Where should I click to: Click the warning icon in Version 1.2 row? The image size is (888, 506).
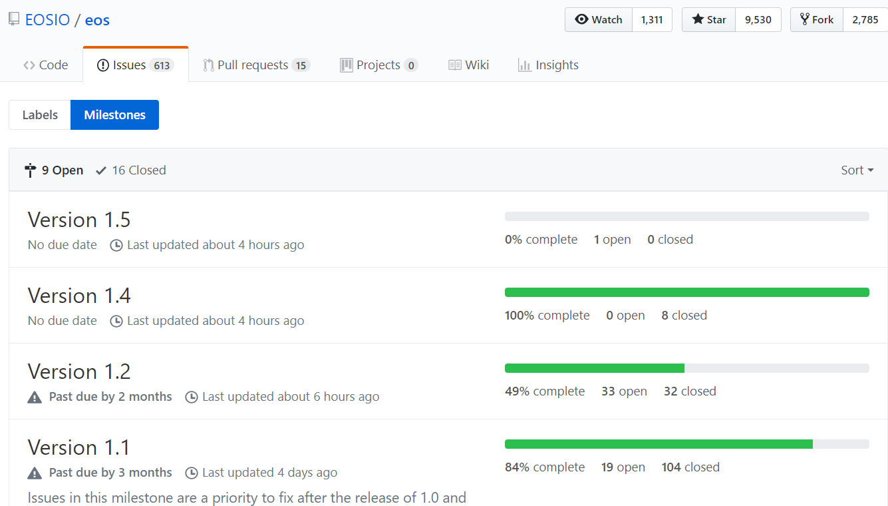point(35,397)
